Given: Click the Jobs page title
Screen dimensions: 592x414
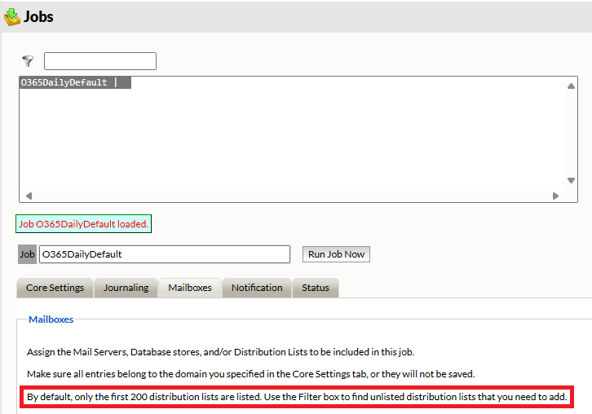Looking at the screenshot, I should (38, 16).
